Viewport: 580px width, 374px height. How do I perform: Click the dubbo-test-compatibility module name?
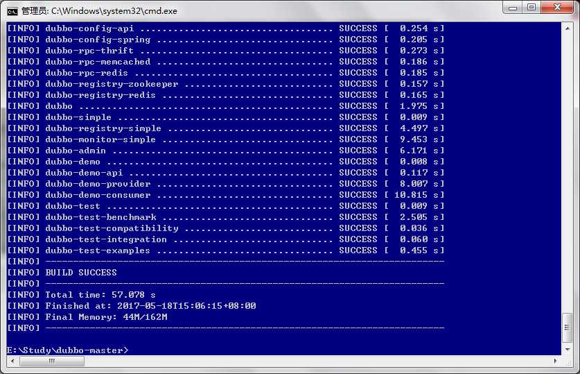[112, 228]
